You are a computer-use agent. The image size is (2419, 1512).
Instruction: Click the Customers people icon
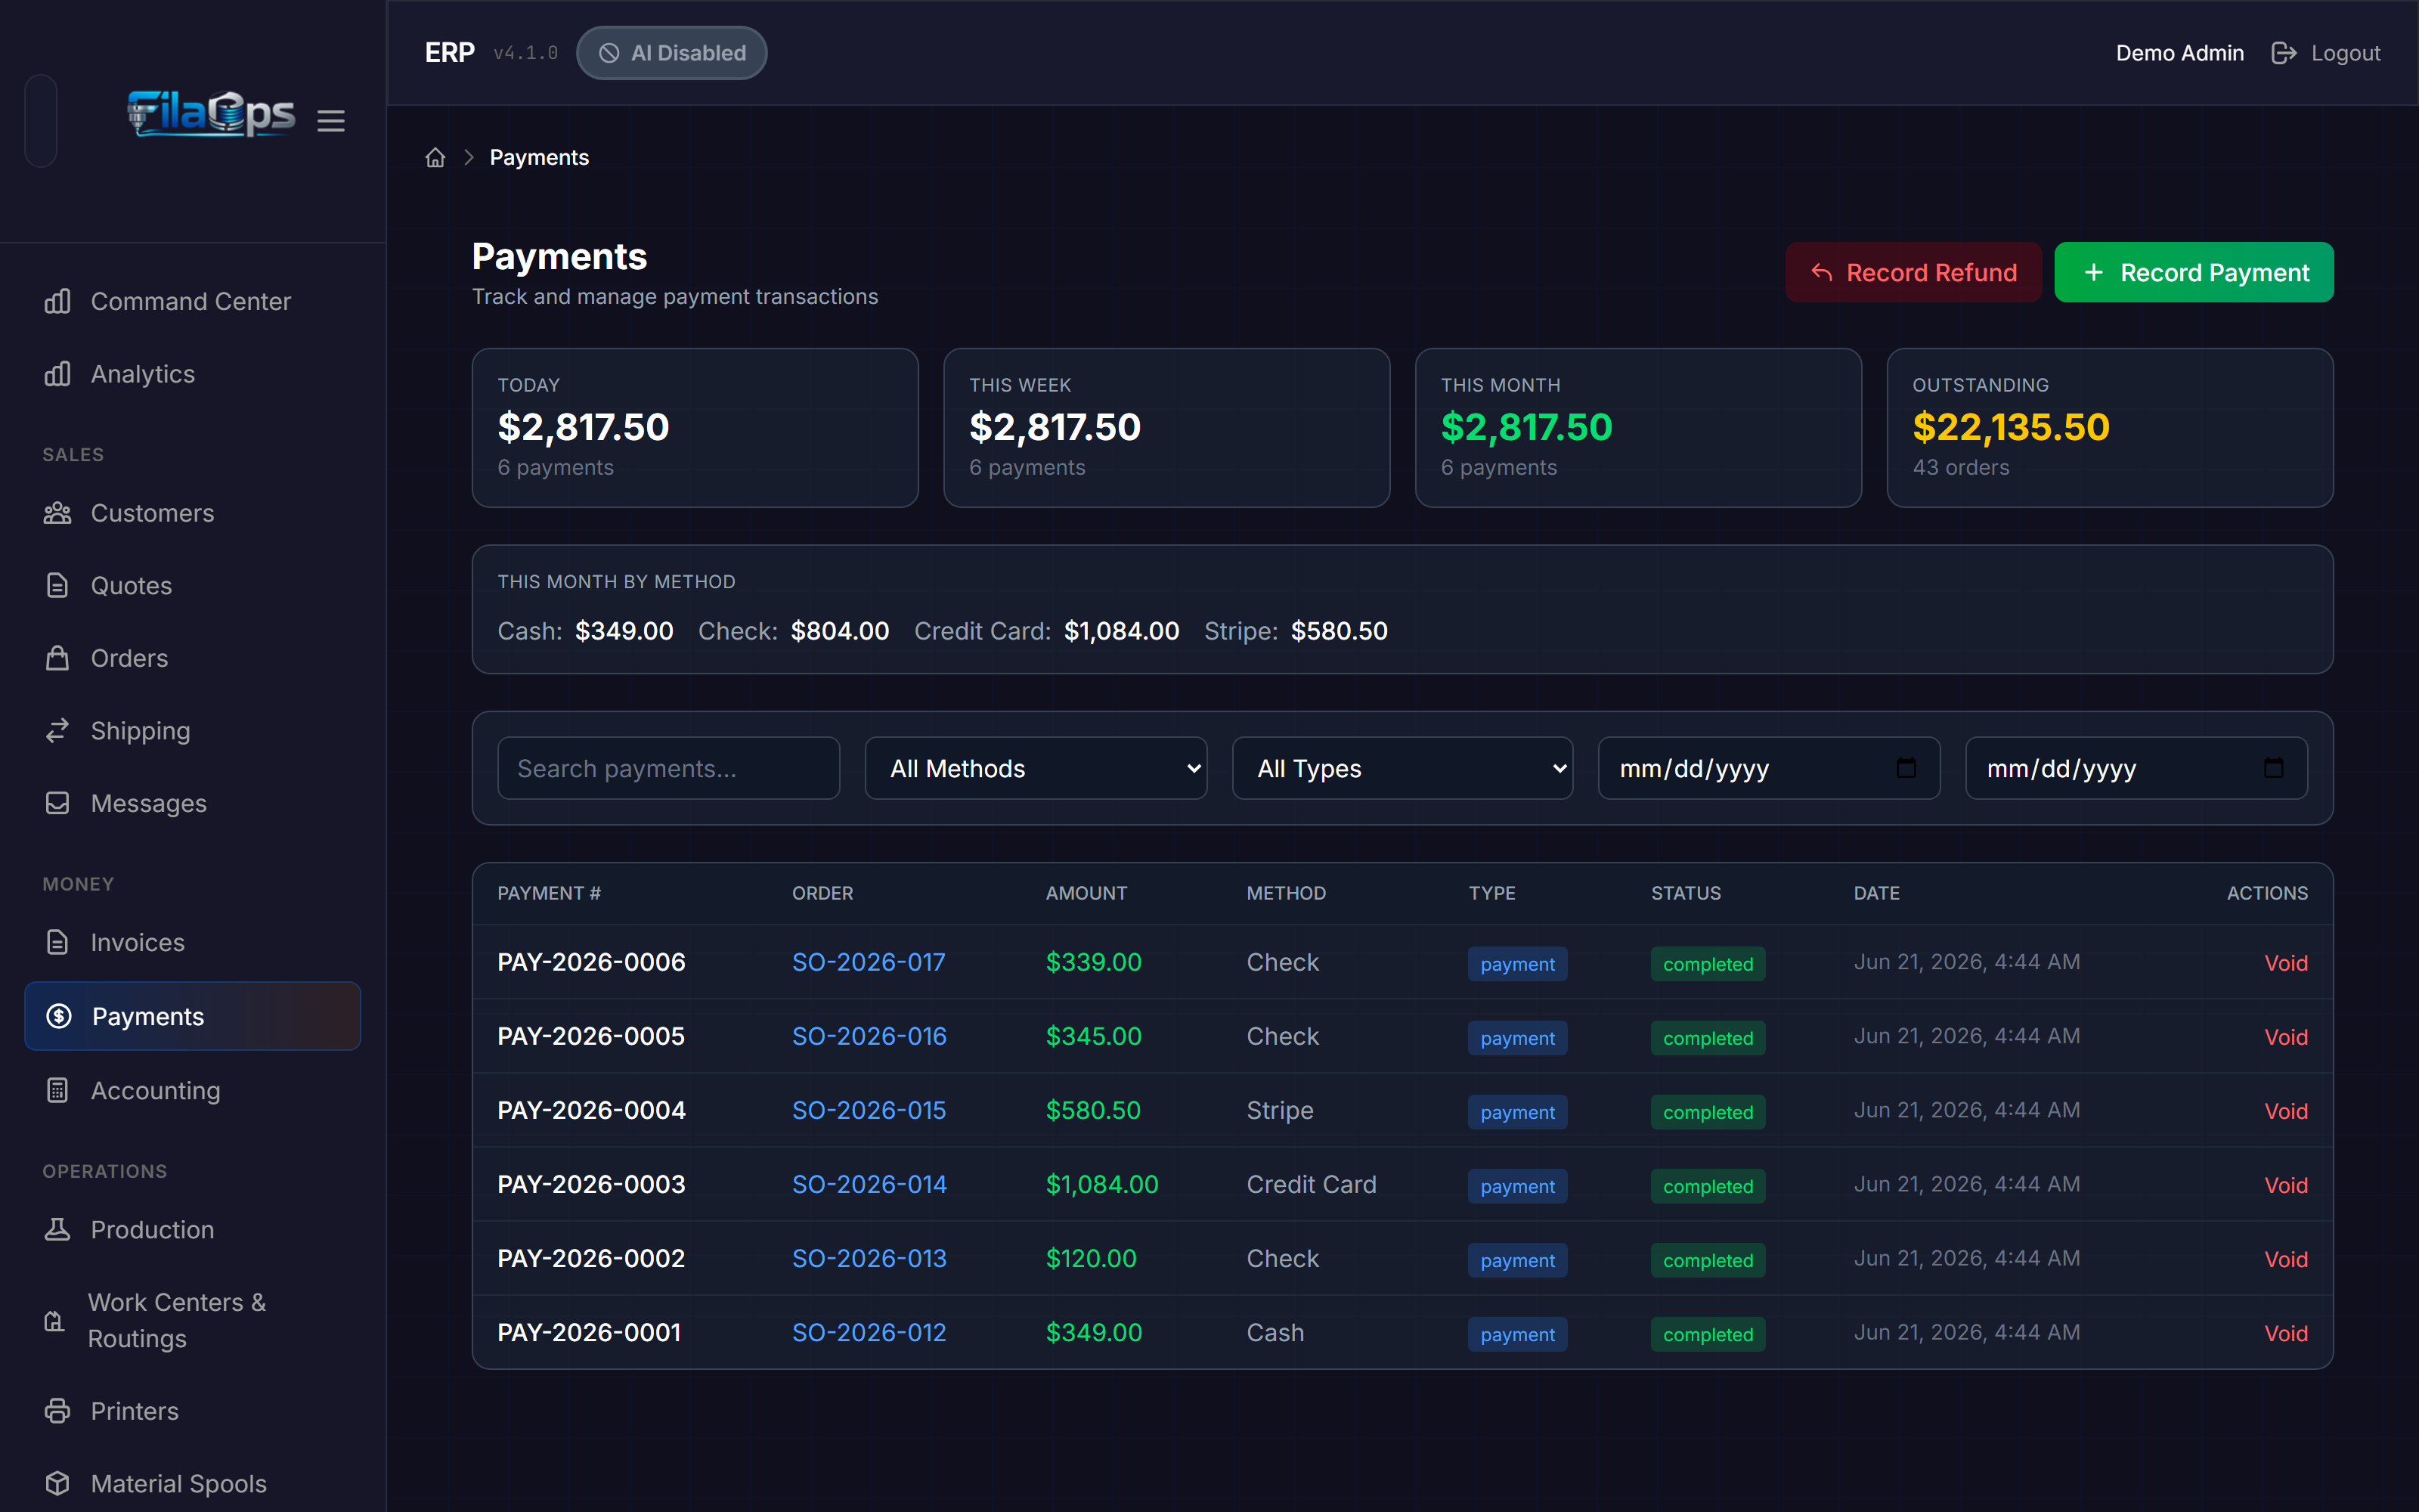point(58,513)
